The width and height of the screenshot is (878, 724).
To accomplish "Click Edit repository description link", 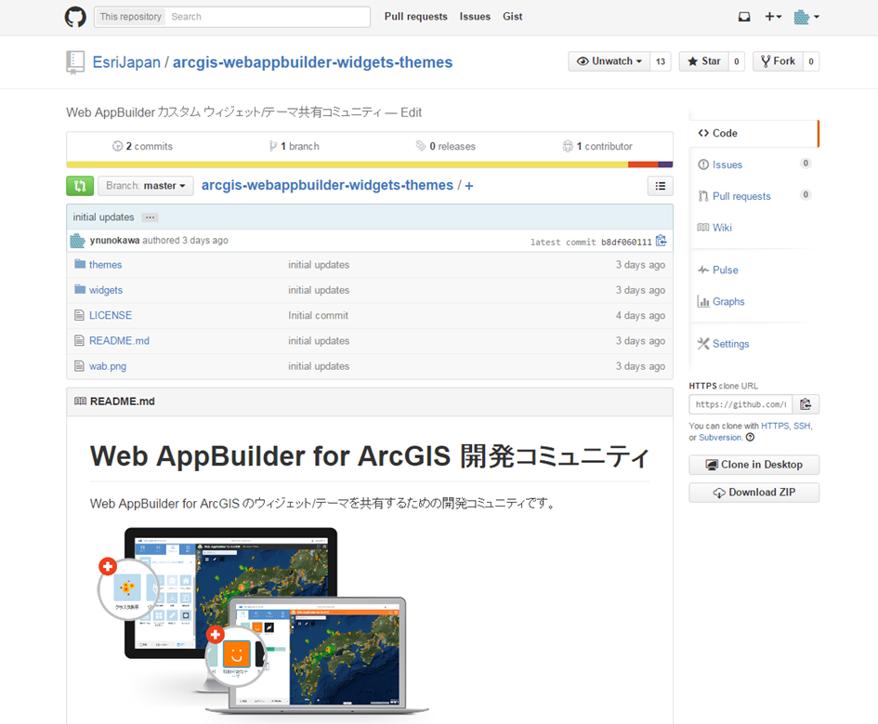I will point(411,112).
